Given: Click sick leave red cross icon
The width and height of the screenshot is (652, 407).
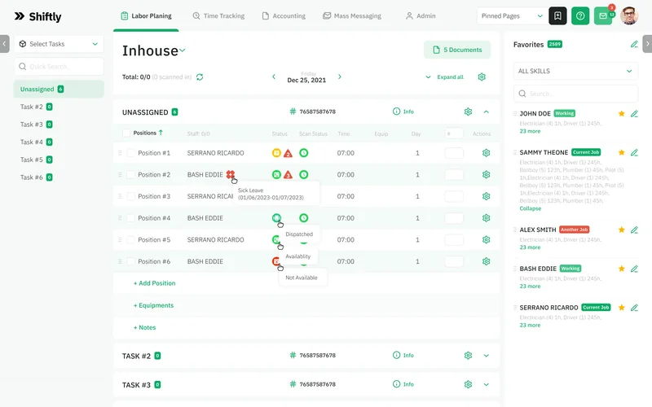Looking at the screenshot, I should click(x=231, y=174).
